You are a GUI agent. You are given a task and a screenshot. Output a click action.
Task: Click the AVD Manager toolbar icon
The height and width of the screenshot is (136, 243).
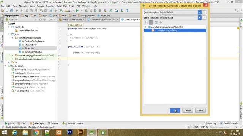pos(105,11)
